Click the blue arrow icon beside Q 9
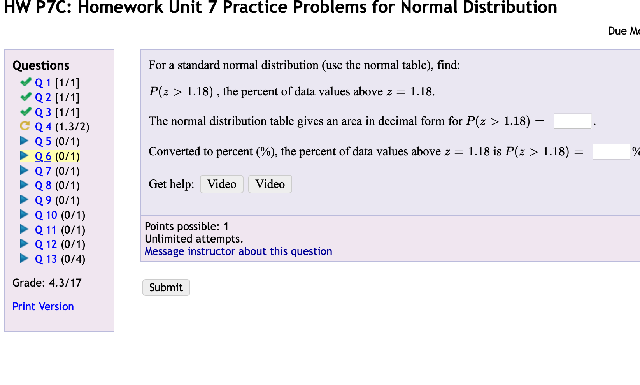This screenshot has width=640, height=385. tap(24, 199)
